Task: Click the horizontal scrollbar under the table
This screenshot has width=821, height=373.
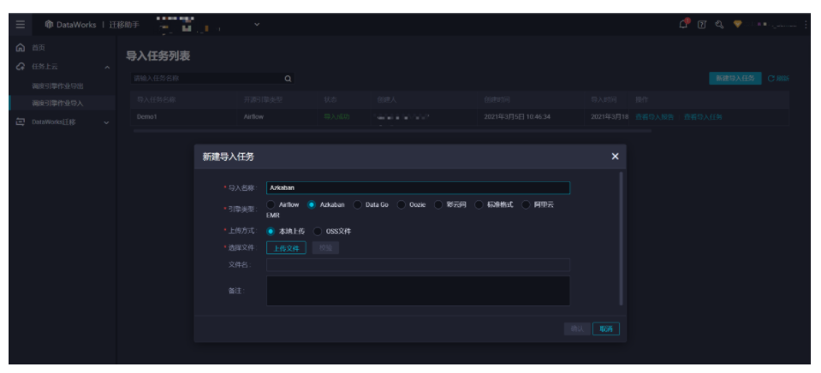Action: pos(392,131)
